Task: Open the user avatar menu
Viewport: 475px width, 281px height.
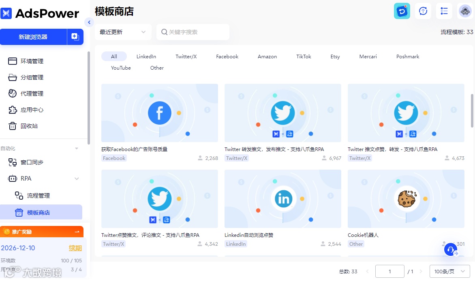Action: [465, 11]
